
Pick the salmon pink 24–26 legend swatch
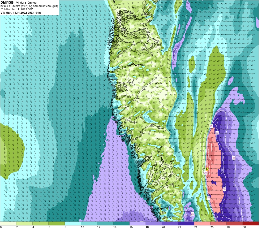coord(202,223)
